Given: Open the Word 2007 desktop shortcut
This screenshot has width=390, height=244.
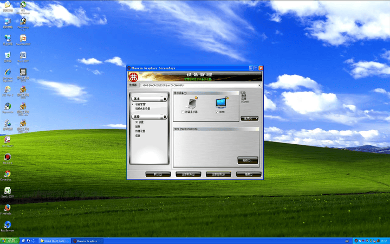Looking at the screenshot, I should click(x=23, y=57).
